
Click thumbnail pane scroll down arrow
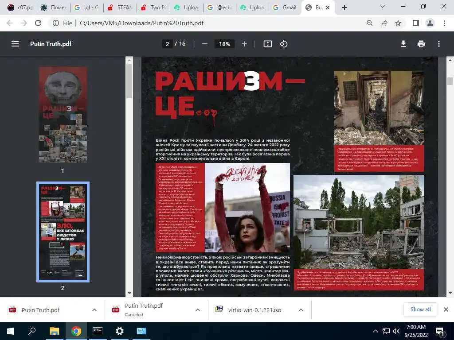click(x=129, y=293)
